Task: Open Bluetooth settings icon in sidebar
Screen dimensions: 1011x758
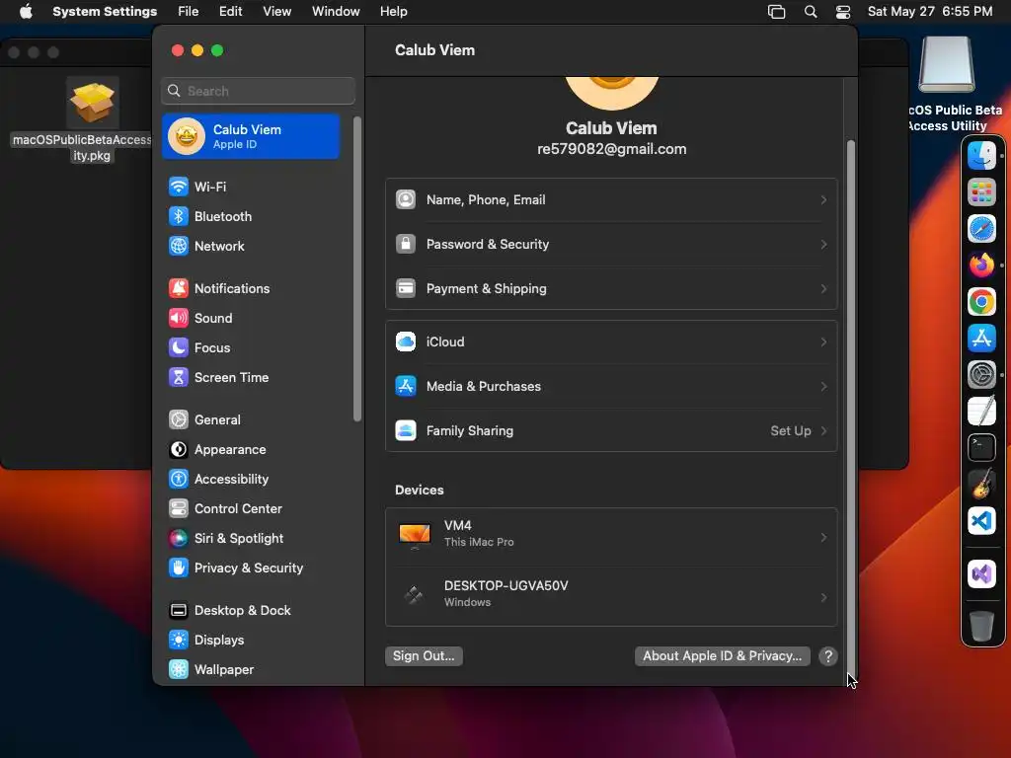Action: pos(179,216)
